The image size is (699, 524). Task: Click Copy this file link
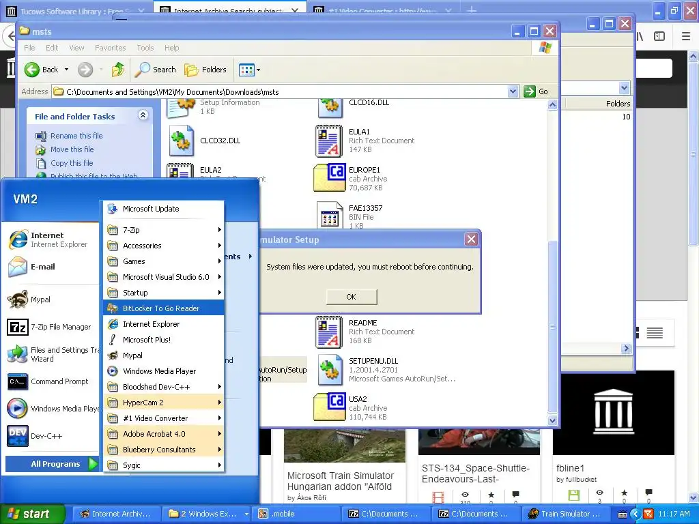point(71,163)
